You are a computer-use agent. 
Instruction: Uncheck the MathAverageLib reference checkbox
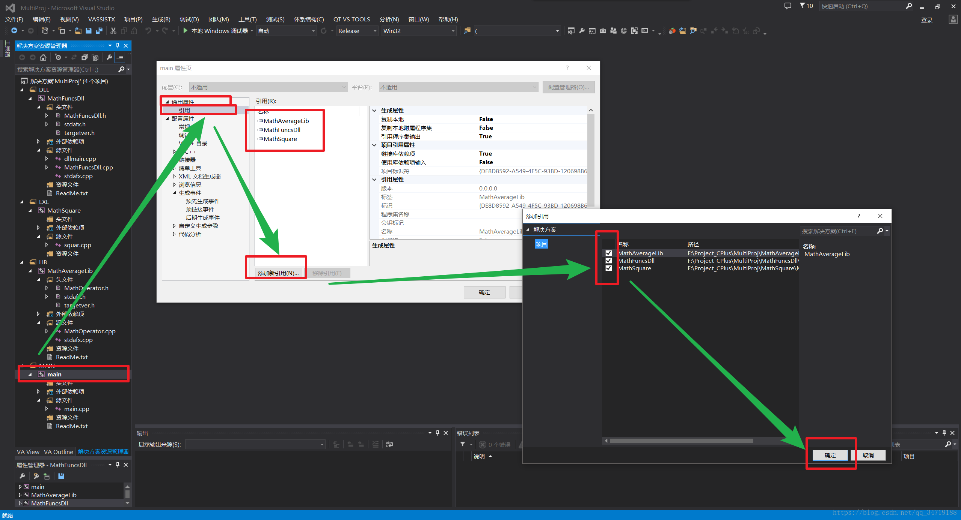609,253
